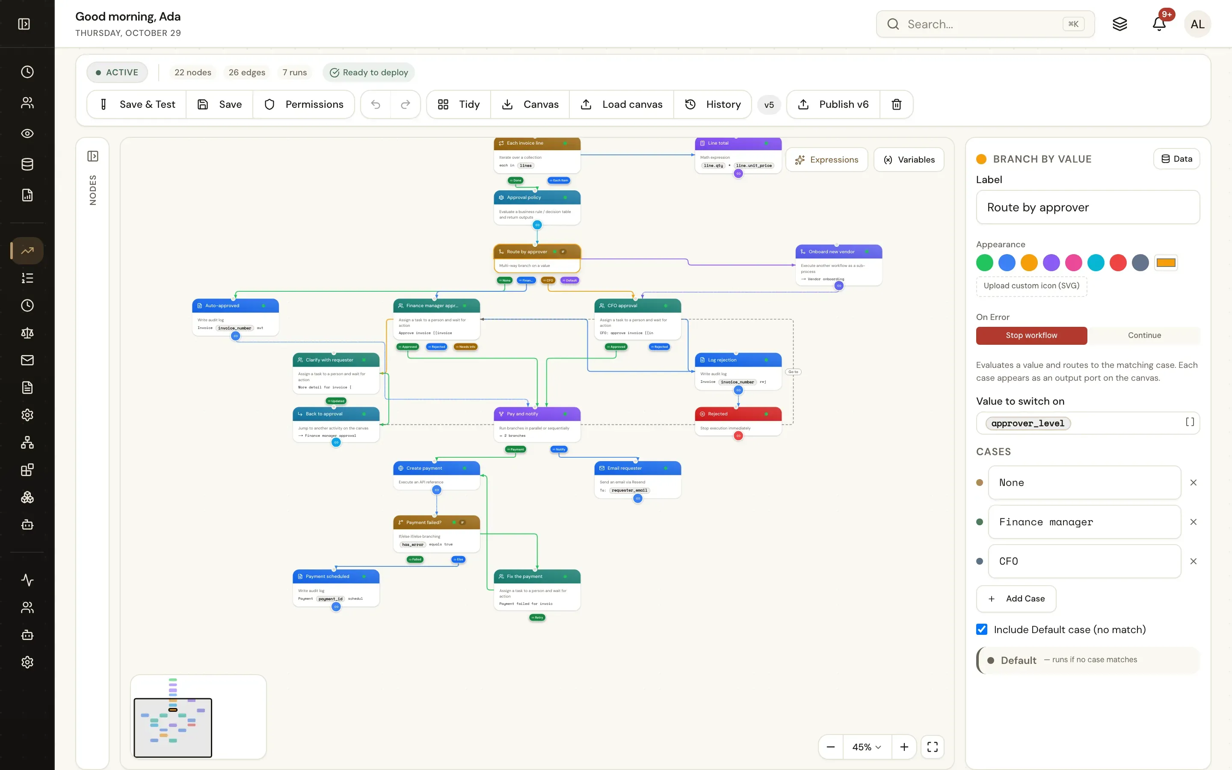Image resolution: width=1232 pixels, height=770 pixels.
Task: Open the database icon in left sidebar
Action: pos(27,164)
